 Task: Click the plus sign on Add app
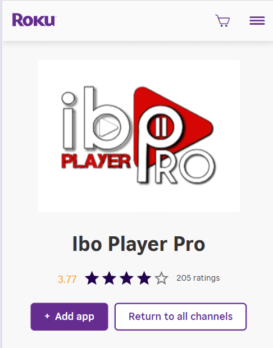pyautogui.click(x=47, y=316)
